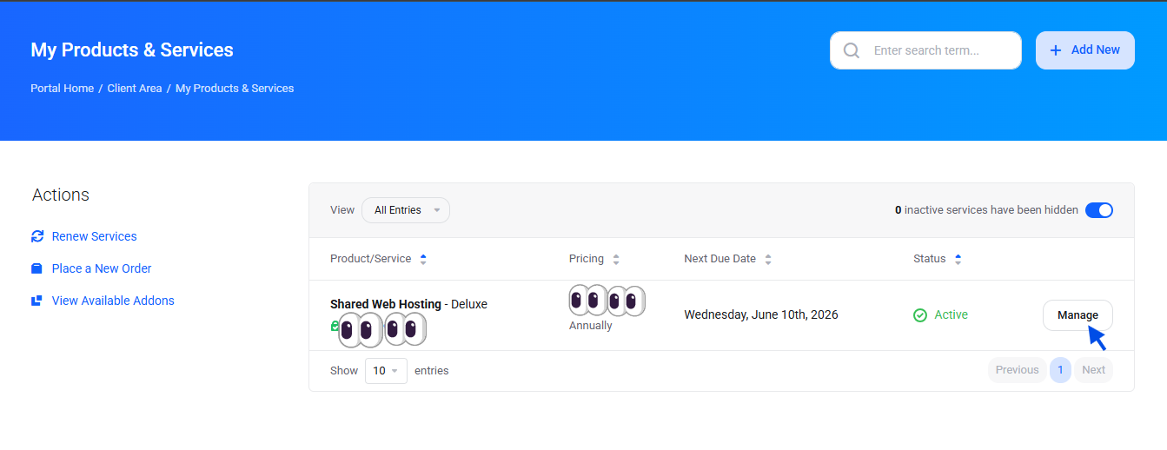Click Manage for Shared Web Hosting

1077,315
